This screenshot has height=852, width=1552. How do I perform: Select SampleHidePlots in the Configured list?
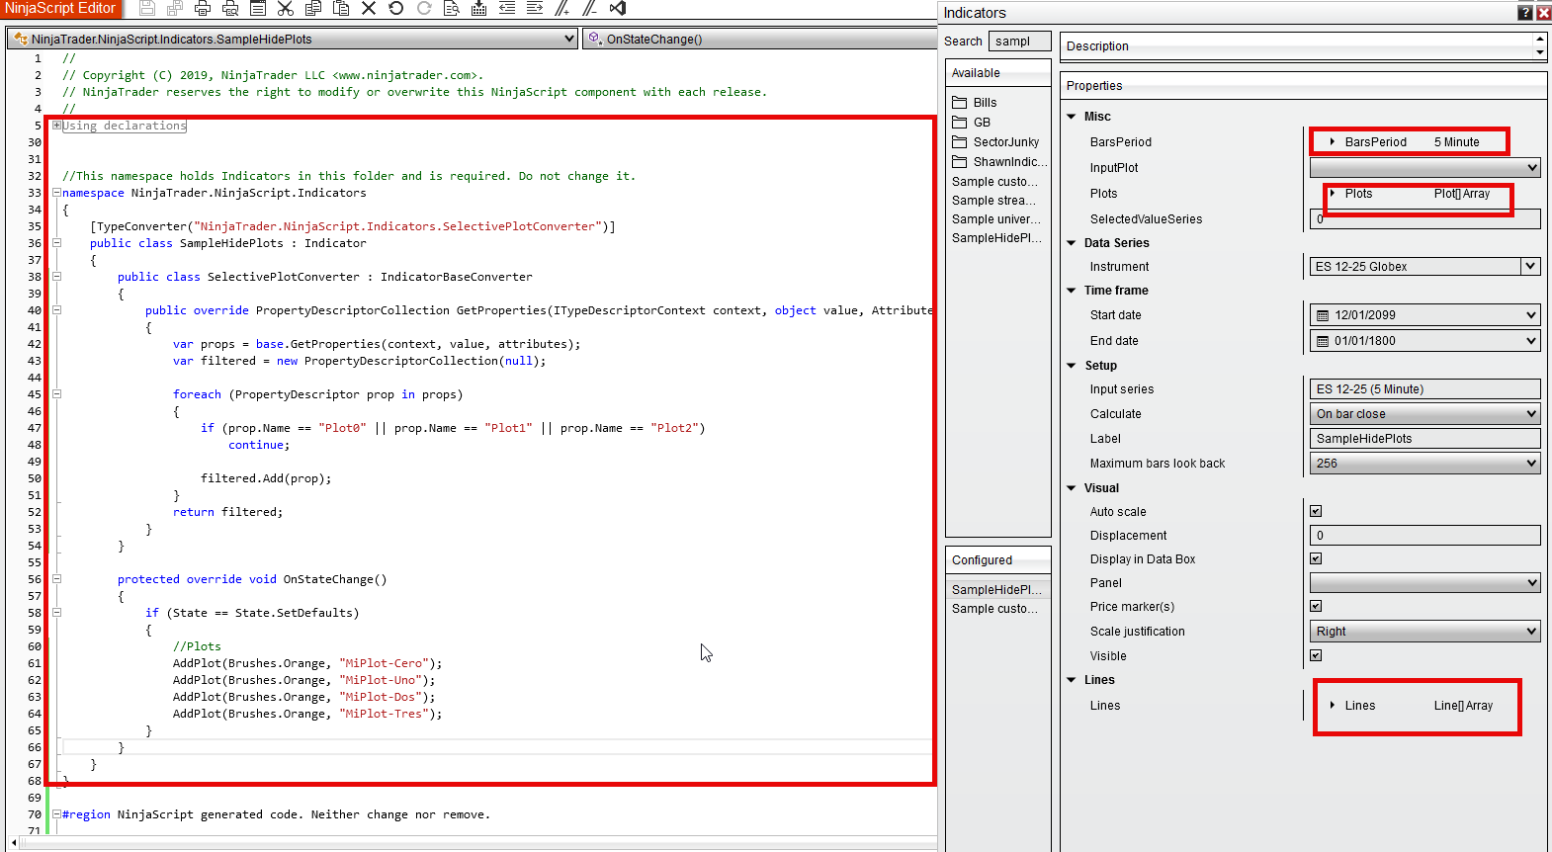[996, 590]
